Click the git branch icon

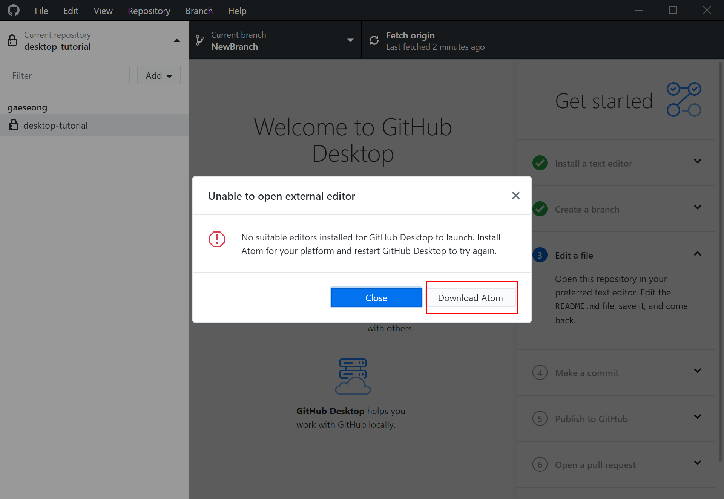pyautogui.click(x=200, y=40)
